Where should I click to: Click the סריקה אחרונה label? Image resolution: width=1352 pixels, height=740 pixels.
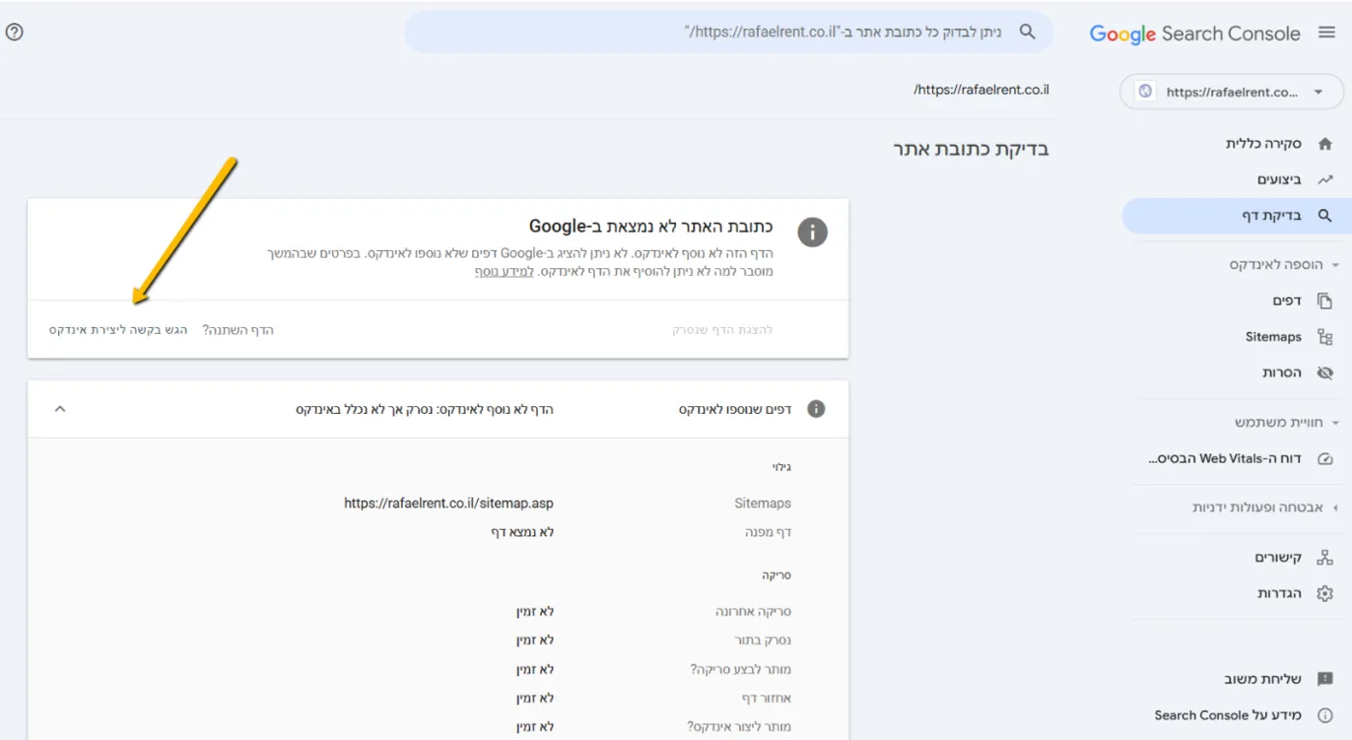click(753, 612)
